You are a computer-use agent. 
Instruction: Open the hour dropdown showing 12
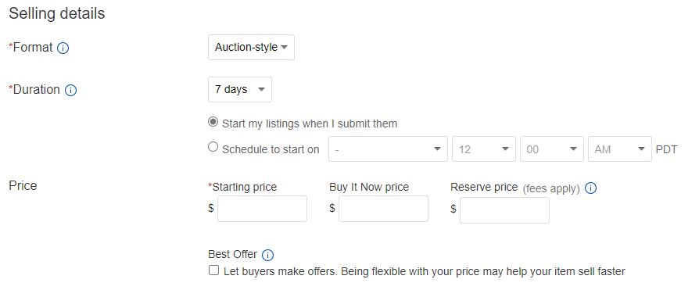point(484,149)
